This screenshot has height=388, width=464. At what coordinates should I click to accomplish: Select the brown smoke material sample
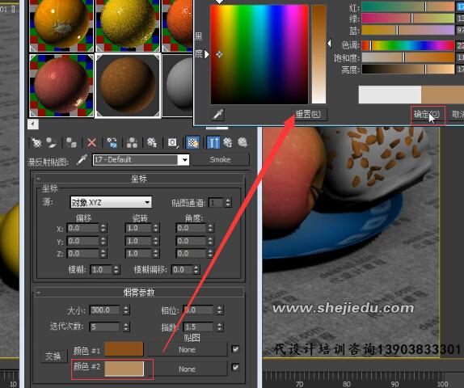point(128,86)
